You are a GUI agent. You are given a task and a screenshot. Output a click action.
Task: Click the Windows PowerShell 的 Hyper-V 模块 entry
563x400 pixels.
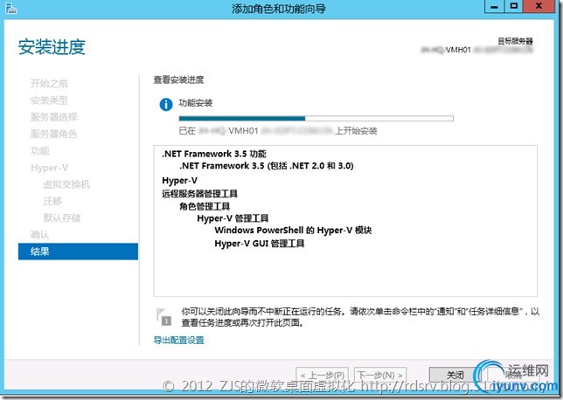(x=293, y=231)
